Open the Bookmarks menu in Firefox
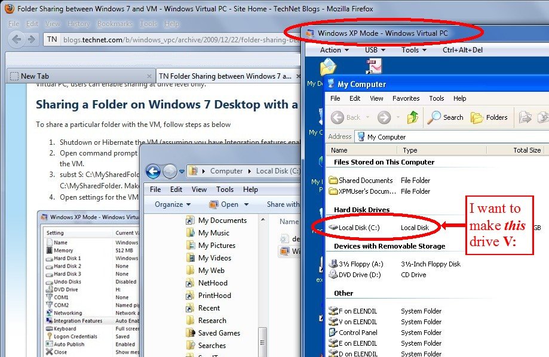 pos(115,24)
